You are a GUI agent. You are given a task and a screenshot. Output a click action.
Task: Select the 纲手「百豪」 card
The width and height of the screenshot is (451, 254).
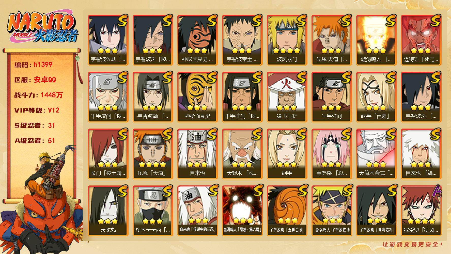coord(376,97)
